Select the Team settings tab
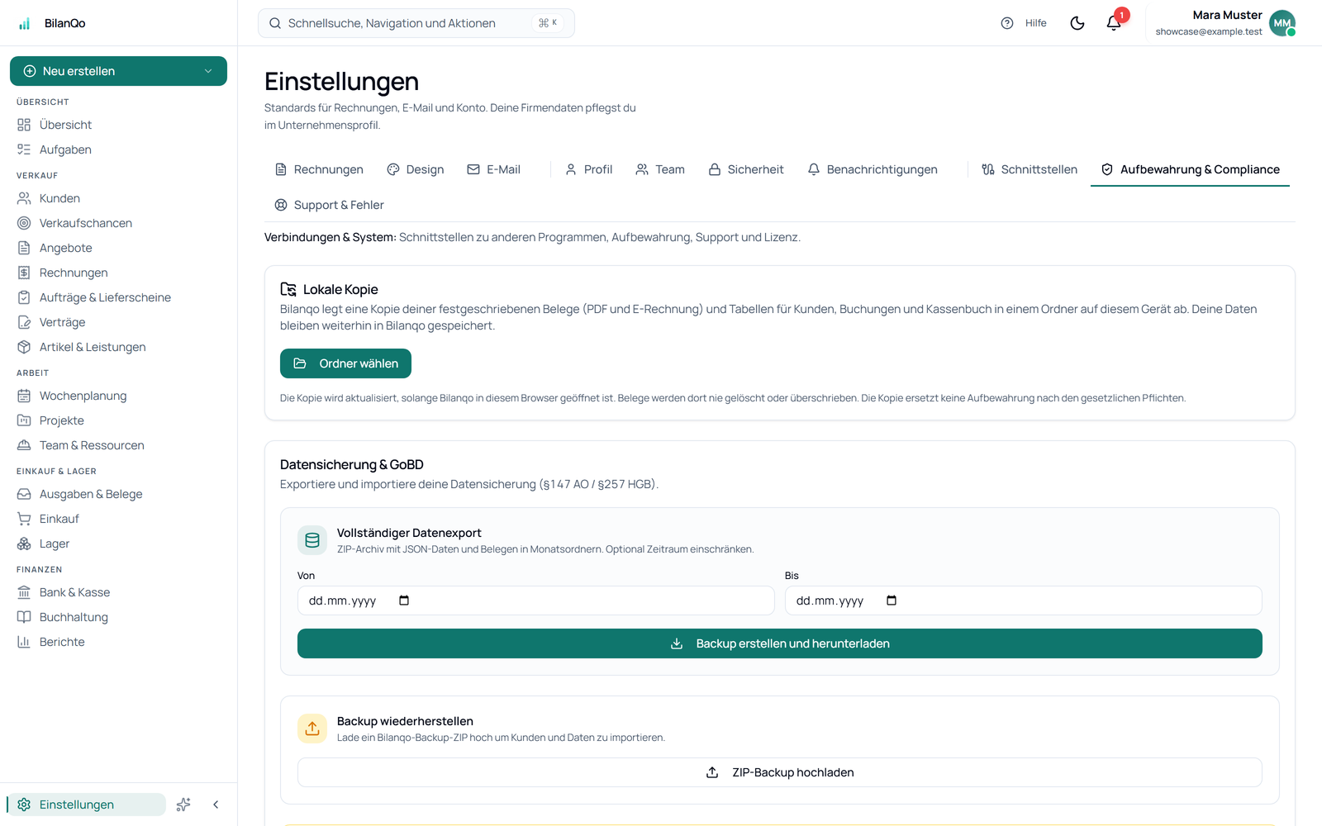 tap(660, 169)
